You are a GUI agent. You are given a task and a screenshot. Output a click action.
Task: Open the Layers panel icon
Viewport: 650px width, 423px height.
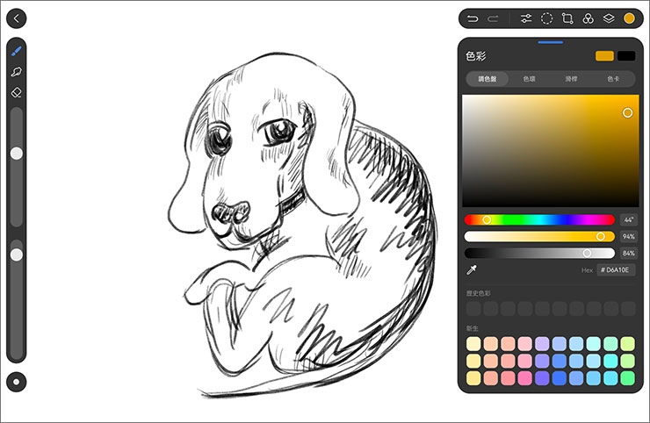click(x=609, y=18)
